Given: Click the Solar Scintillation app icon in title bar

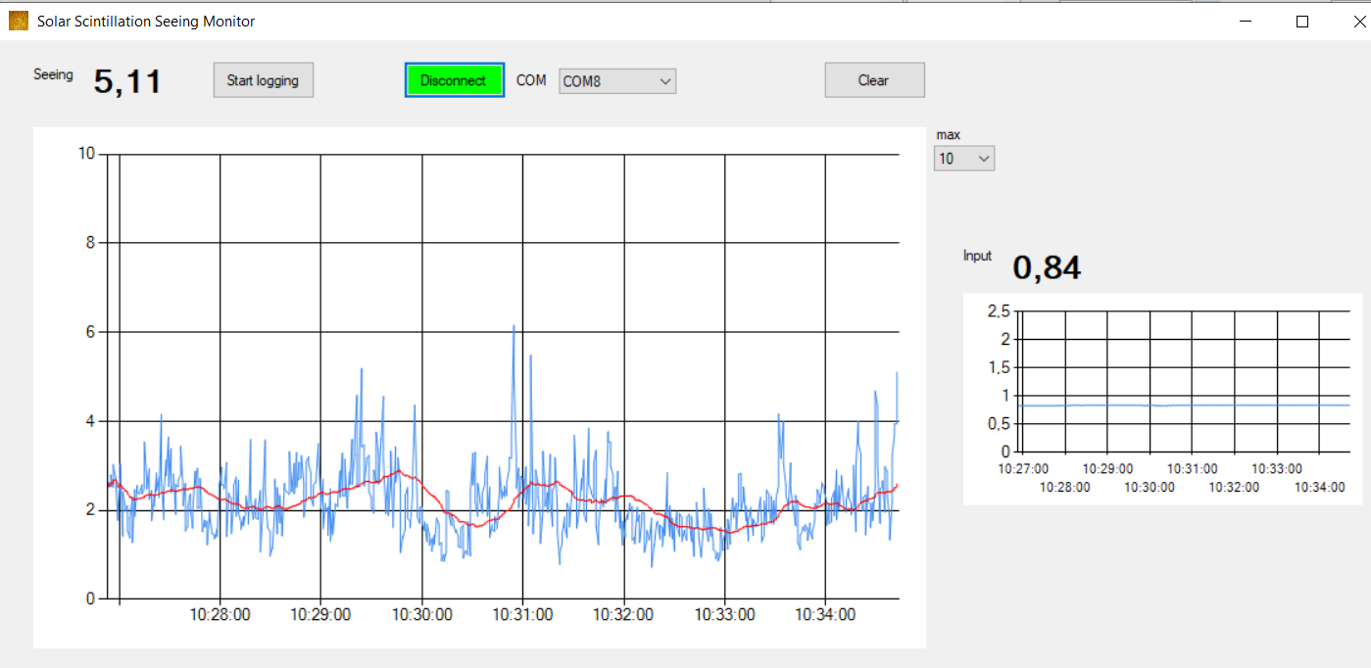Looking at the screenshot, I should (19, 21).
